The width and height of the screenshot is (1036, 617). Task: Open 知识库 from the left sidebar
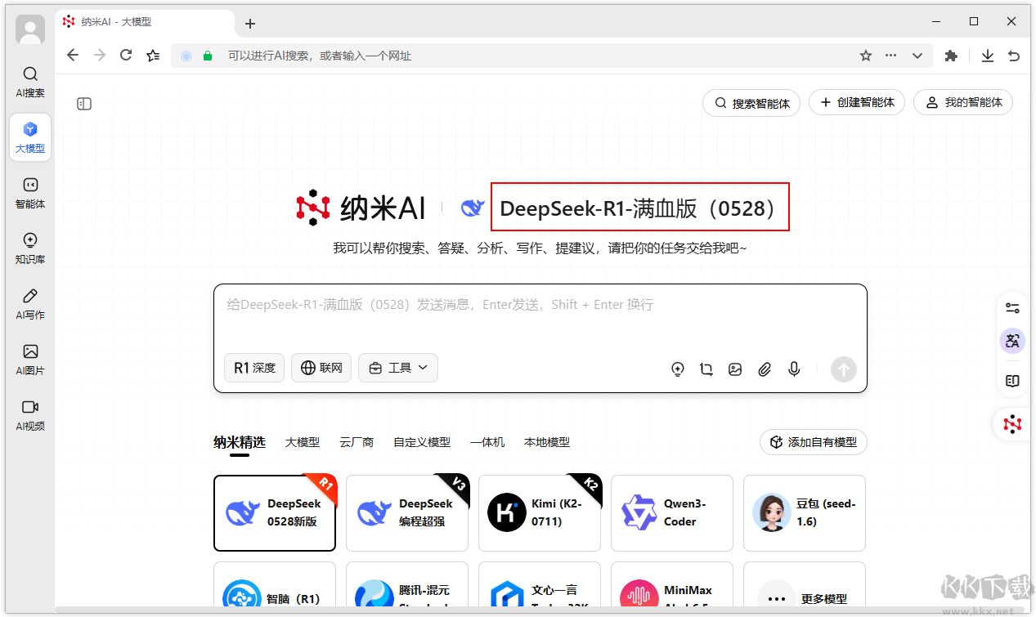pyautogui.click(x=29, y=245)
